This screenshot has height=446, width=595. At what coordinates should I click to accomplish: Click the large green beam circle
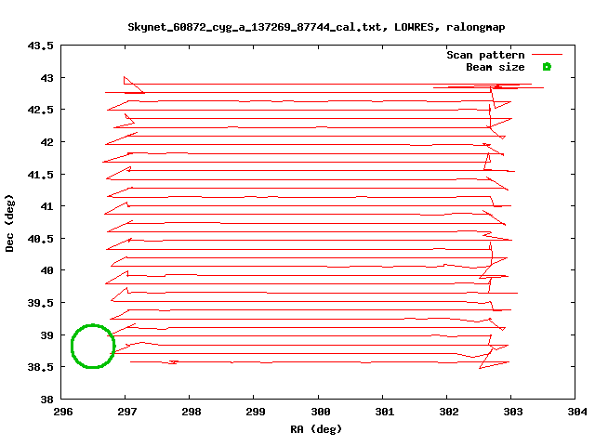click(93, 346)
